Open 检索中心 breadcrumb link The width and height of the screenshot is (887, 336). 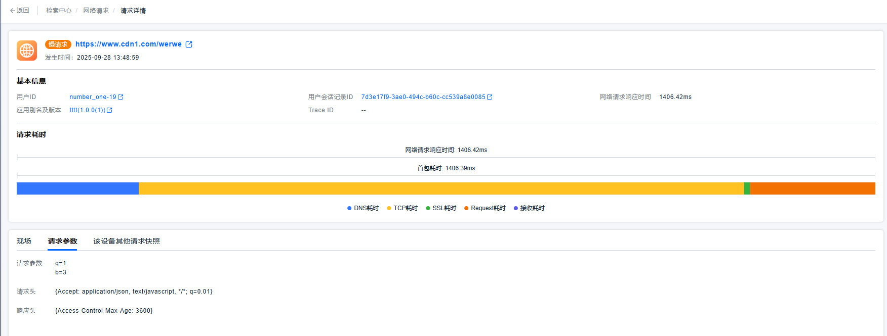click(59, 11)
